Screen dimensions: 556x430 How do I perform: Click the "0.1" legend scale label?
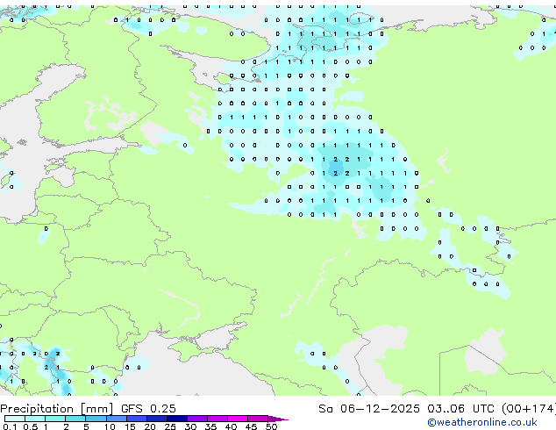point(10,426)
